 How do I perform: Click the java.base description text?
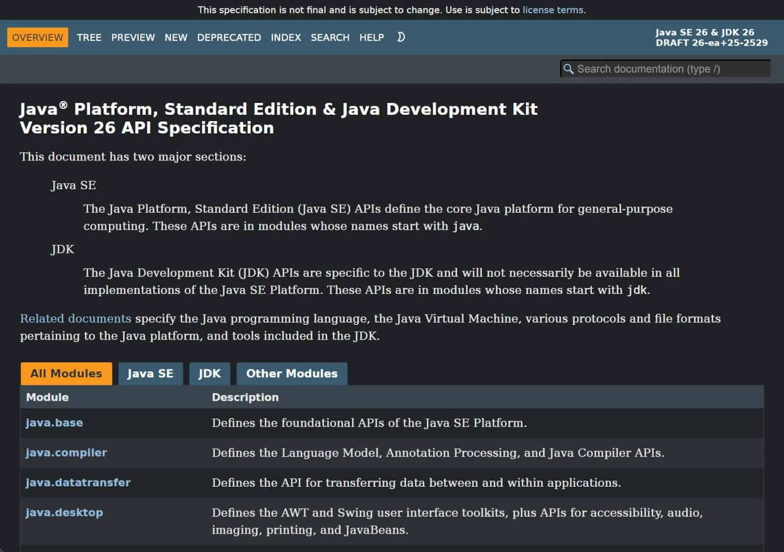(x=369, y=423)
